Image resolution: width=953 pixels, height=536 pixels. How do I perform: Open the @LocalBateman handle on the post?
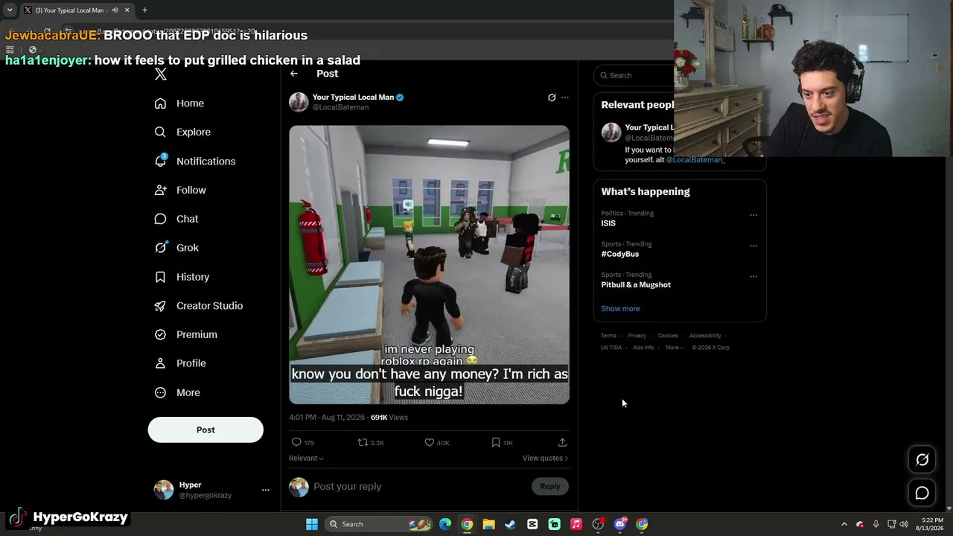(340, 107)
